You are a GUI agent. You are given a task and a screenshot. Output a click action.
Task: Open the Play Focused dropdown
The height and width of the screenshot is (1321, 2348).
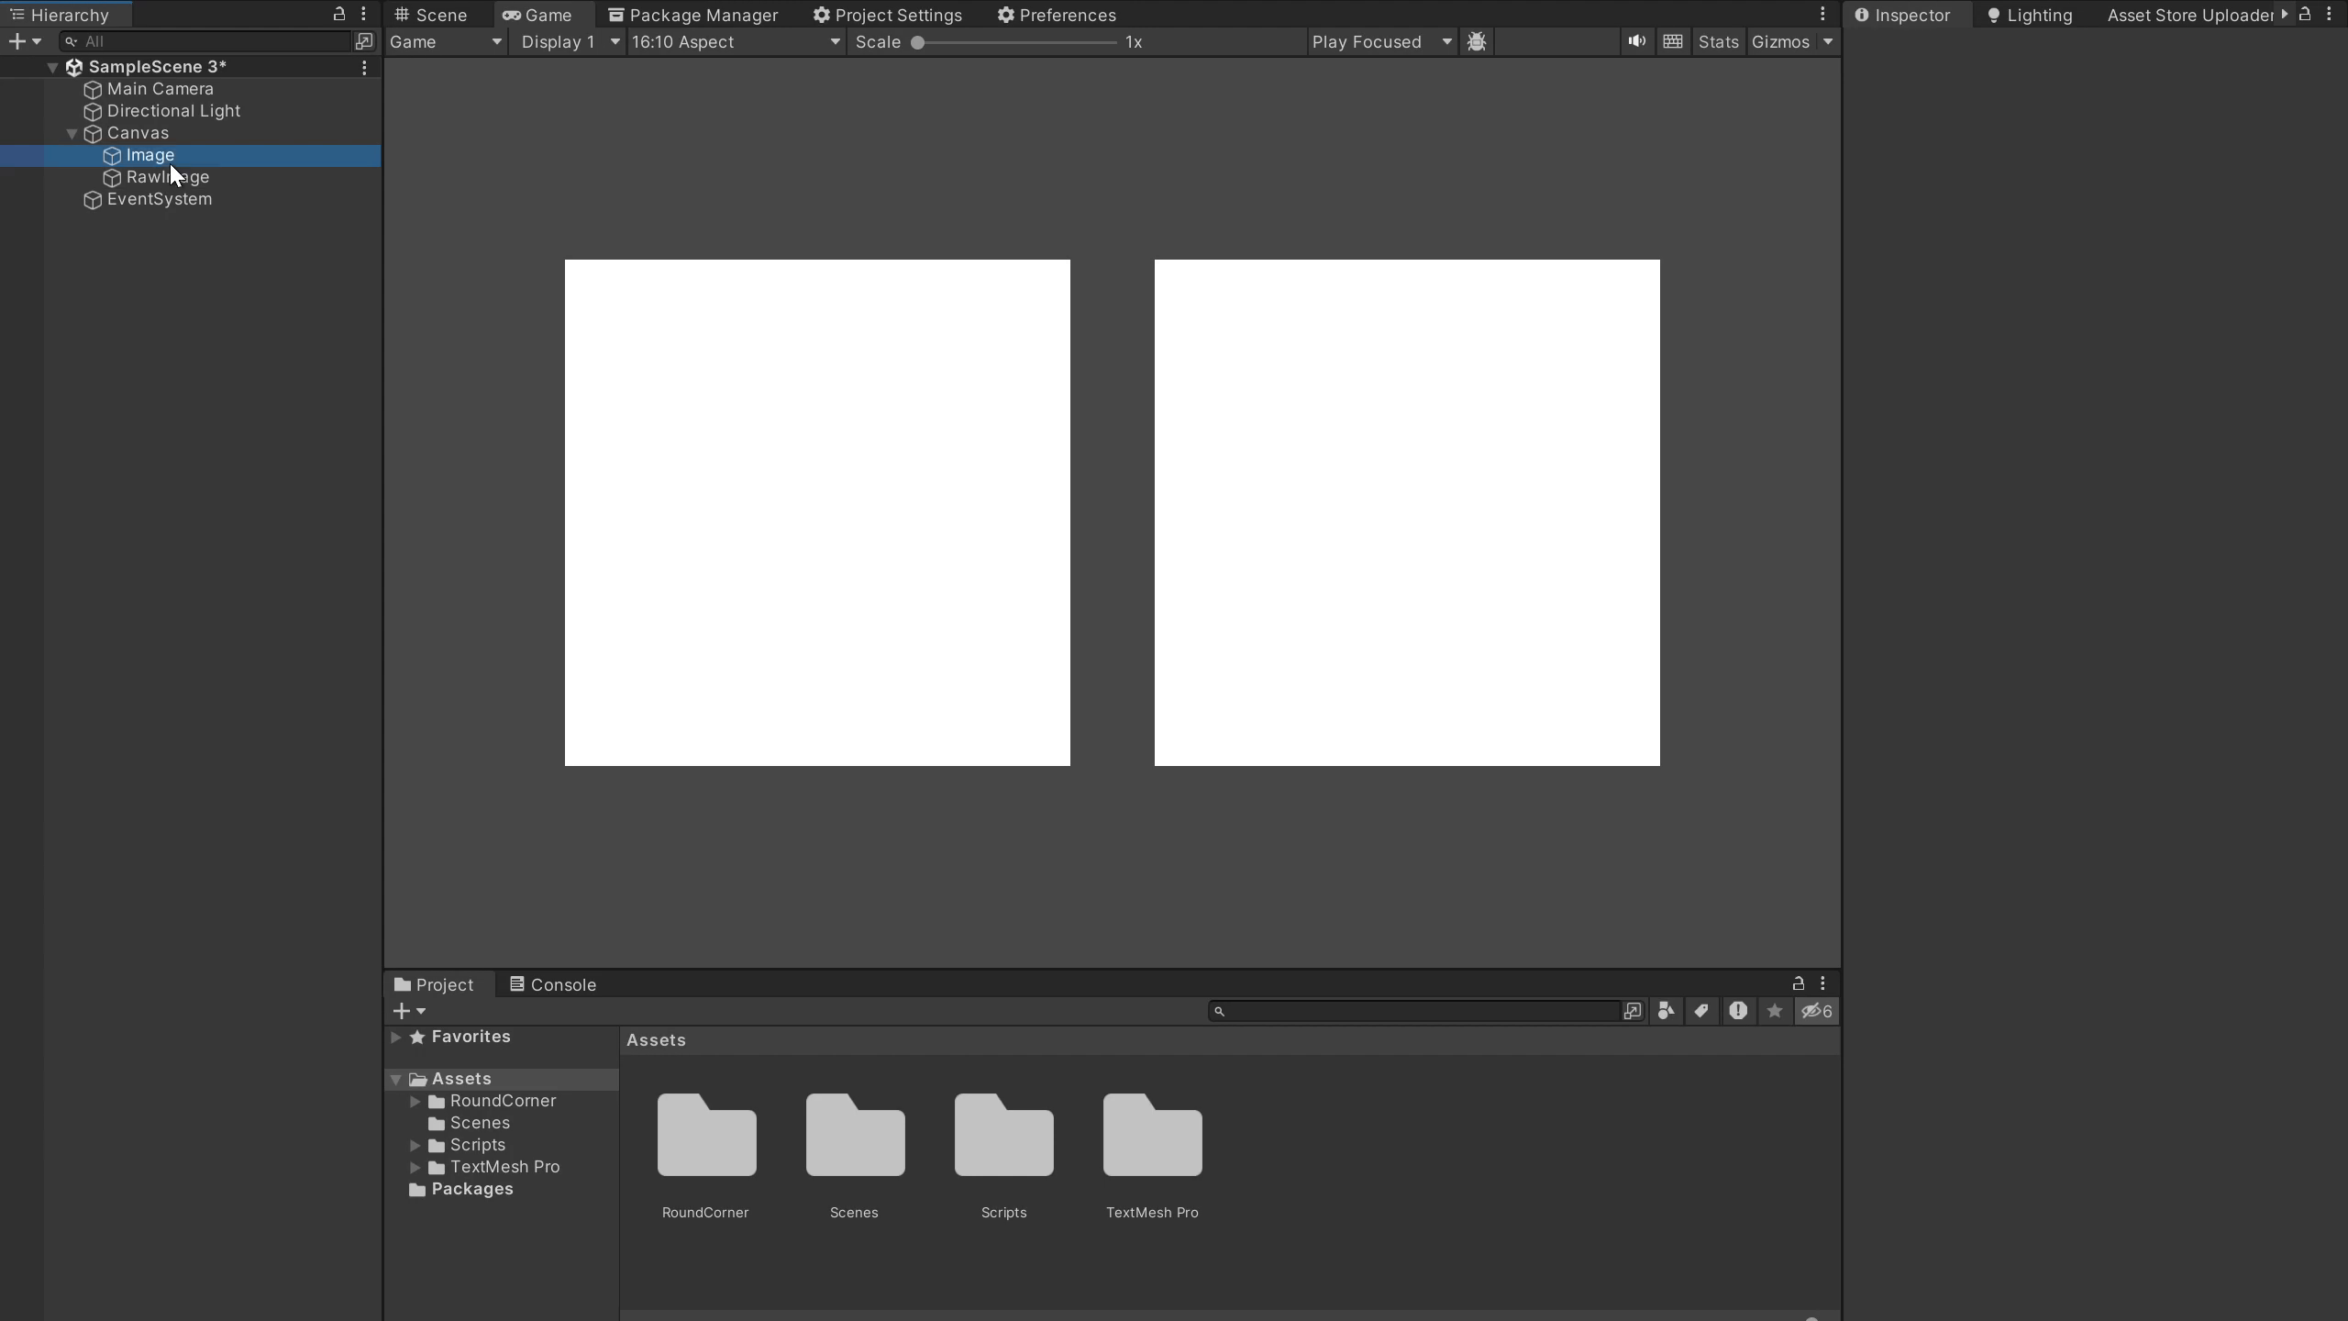pos(1382,42)
